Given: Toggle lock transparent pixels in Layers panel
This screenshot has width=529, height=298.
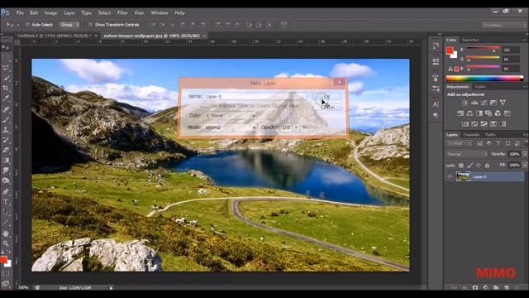Looking at the screenshot, I should pos(461,166).
